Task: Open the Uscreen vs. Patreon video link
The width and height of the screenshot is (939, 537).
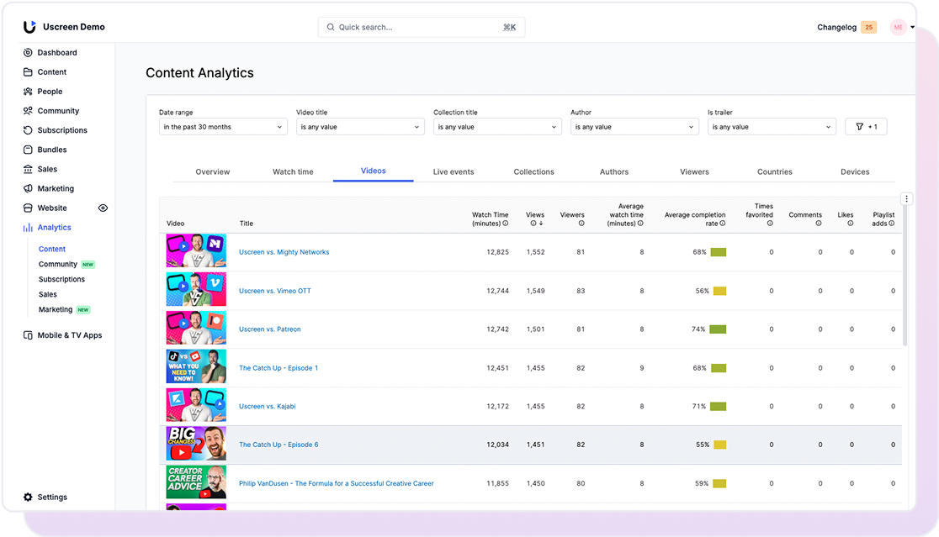Action: tap(269, 329)
